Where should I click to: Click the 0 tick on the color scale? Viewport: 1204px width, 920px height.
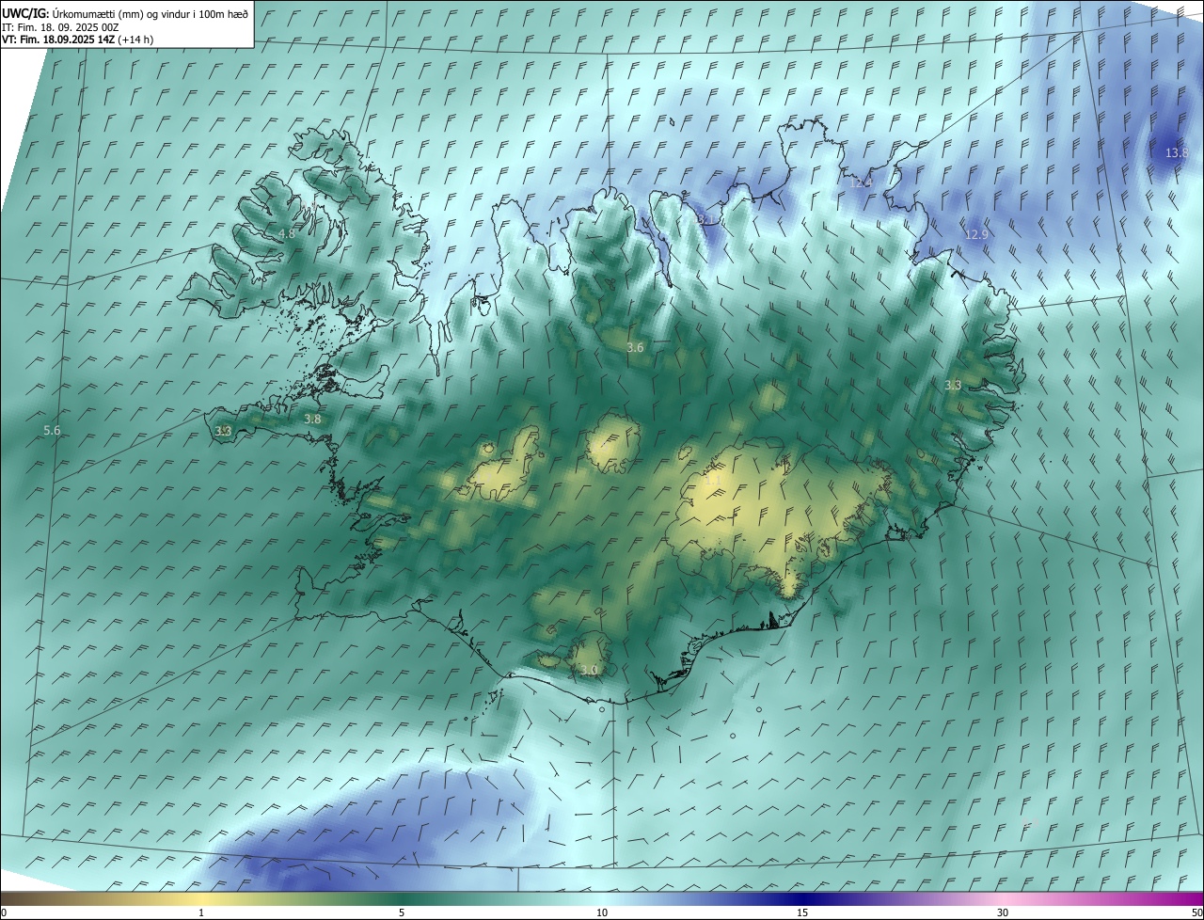(x=3, y=912)
